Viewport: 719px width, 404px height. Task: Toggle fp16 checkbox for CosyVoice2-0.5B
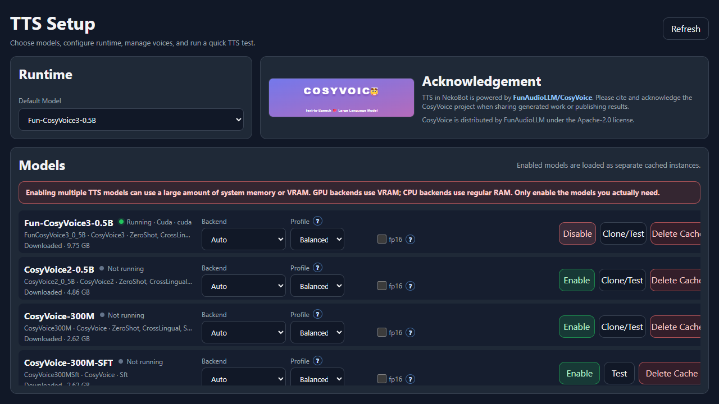coord(382,286)
